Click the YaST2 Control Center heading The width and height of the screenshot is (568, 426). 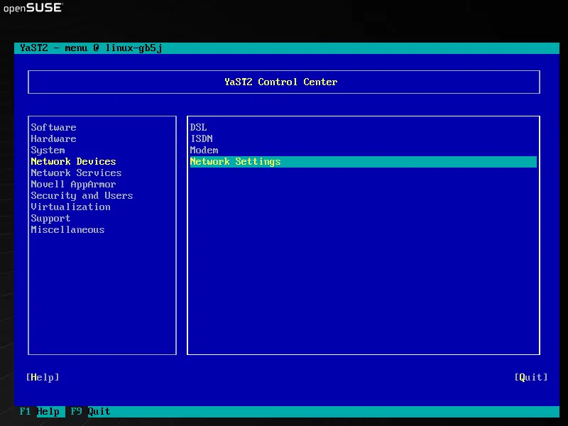(x=280, y=82)
